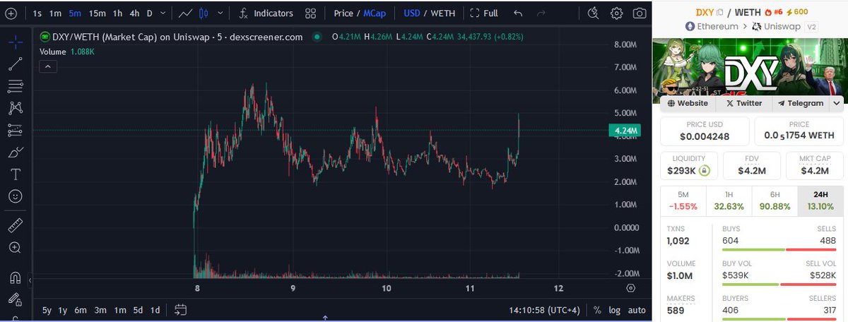Set chart currency to USD
Viewport: 848px width, 322px height.
pos(411,13)
